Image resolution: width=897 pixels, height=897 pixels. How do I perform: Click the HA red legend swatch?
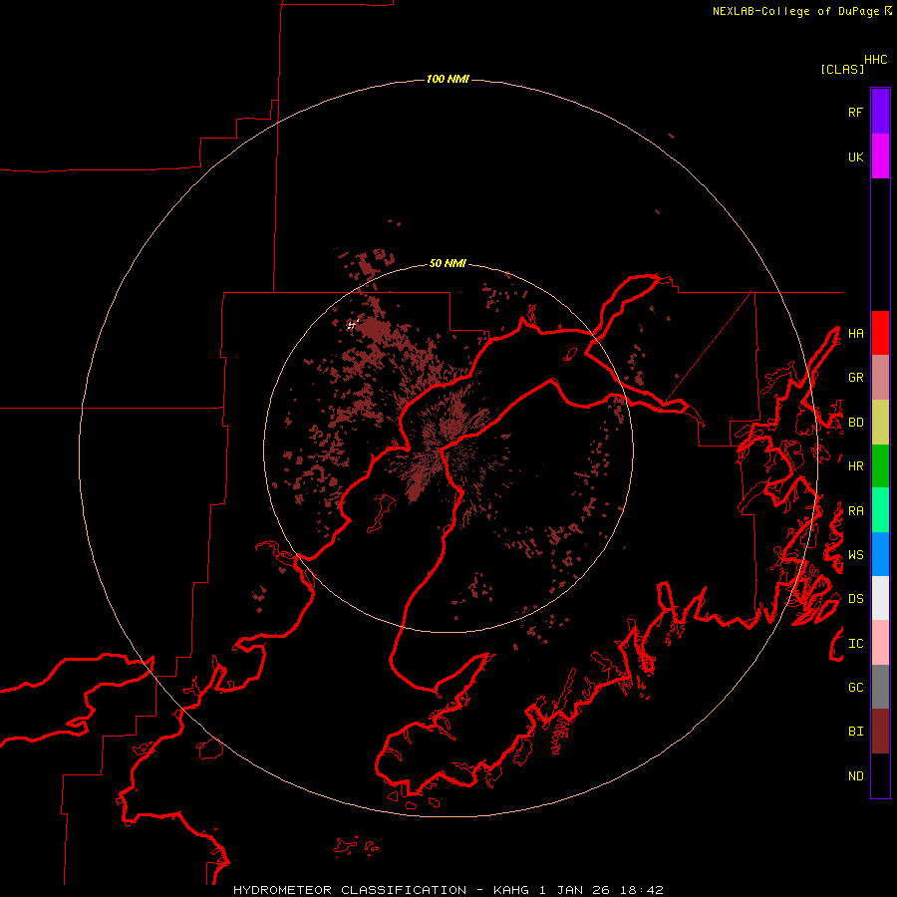pos(880,333)
